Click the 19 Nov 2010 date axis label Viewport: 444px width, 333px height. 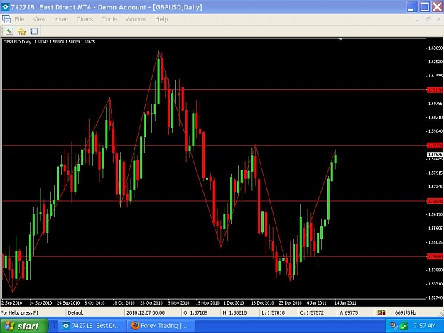pyautogui.click(x=207, y=302)
